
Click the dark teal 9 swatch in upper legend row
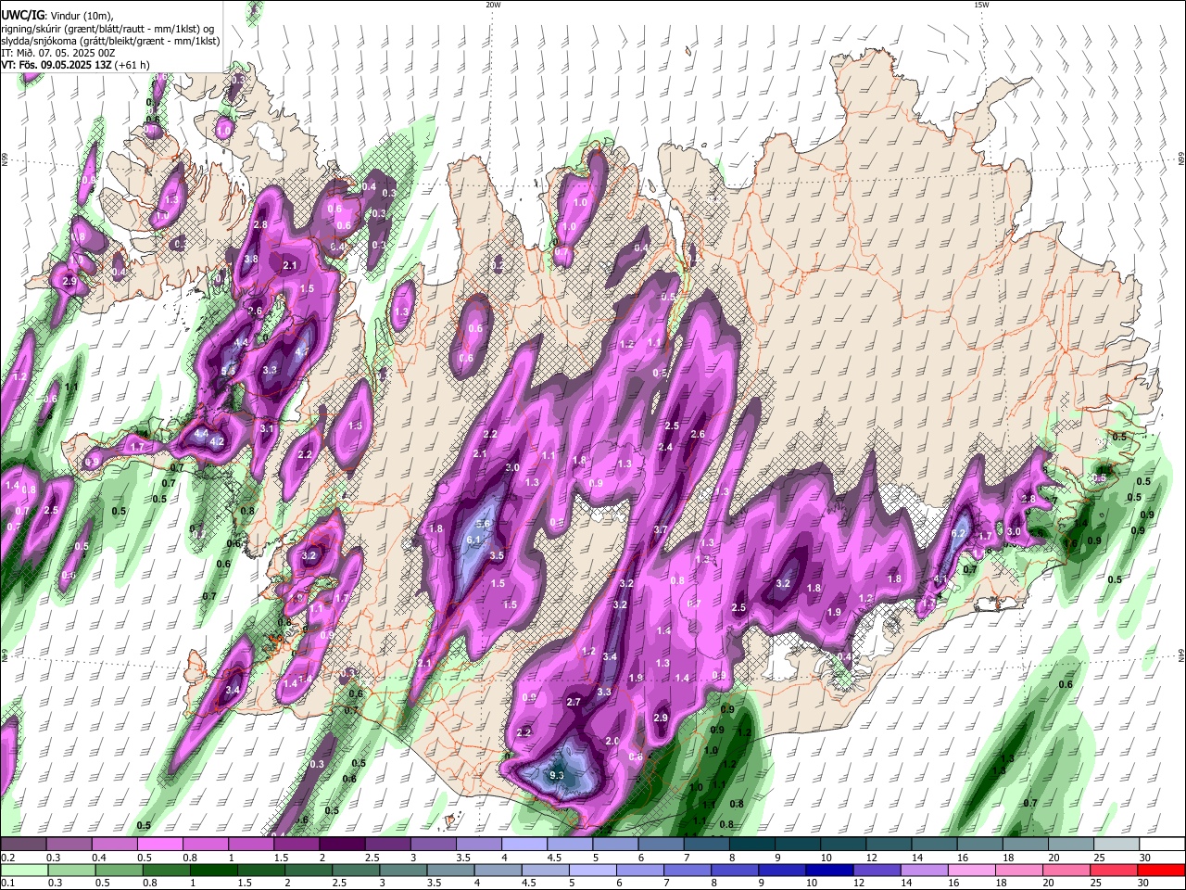tap(797, 845)
